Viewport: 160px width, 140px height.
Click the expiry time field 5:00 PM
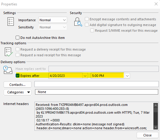click(x=108, y=76)
